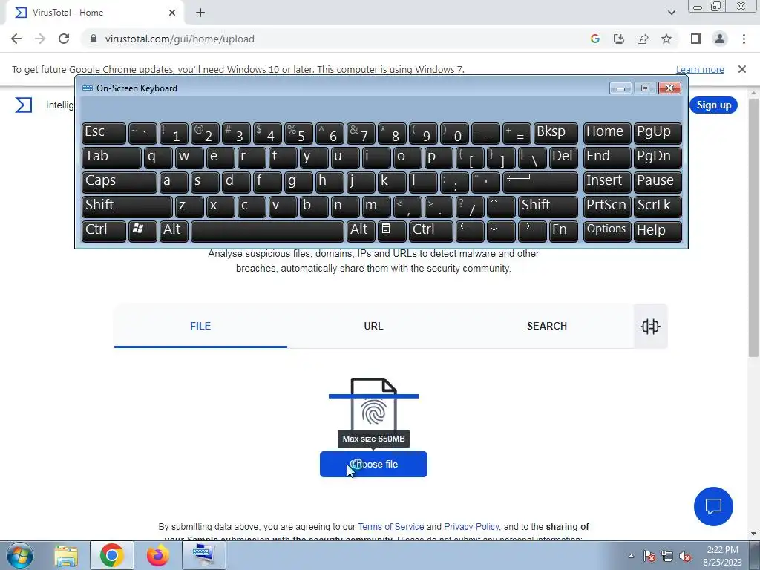
Task: Open Options on the on-screen keyboard
Action: coord(607,232)
